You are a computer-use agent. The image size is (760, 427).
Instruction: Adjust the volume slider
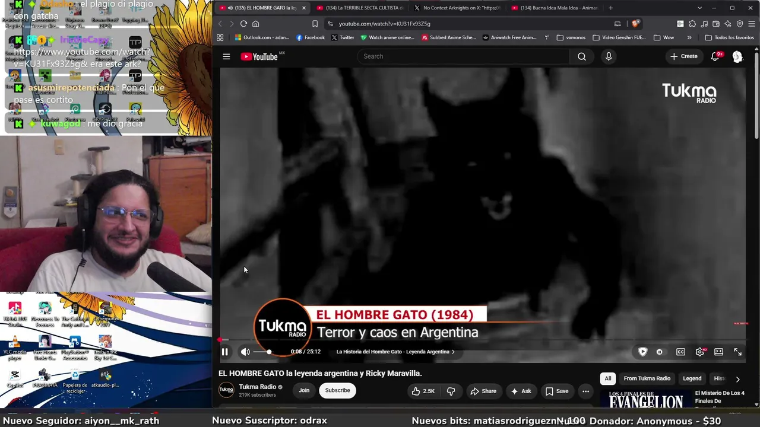pos(262,352)
